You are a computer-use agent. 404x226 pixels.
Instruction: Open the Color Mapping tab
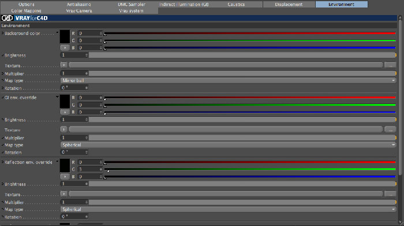27,11
